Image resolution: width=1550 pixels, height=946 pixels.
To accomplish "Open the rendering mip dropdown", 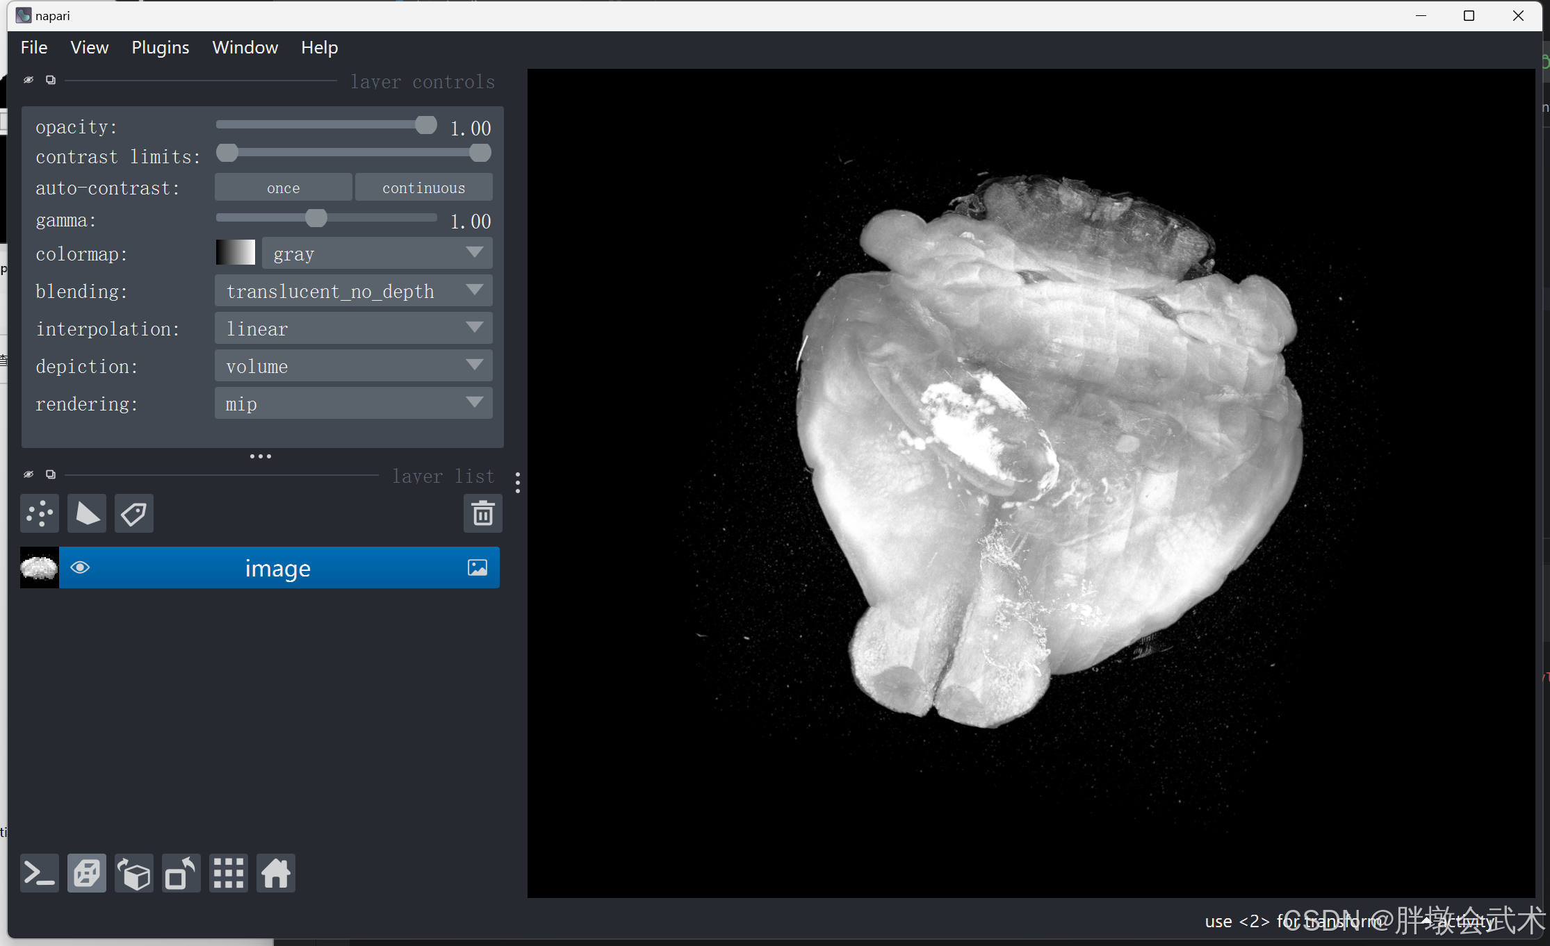I will (353, 404).
